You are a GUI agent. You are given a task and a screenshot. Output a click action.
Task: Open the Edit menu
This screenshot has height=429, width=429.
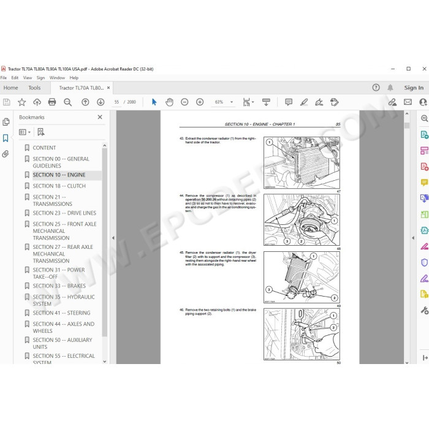(x=15, y=78)
